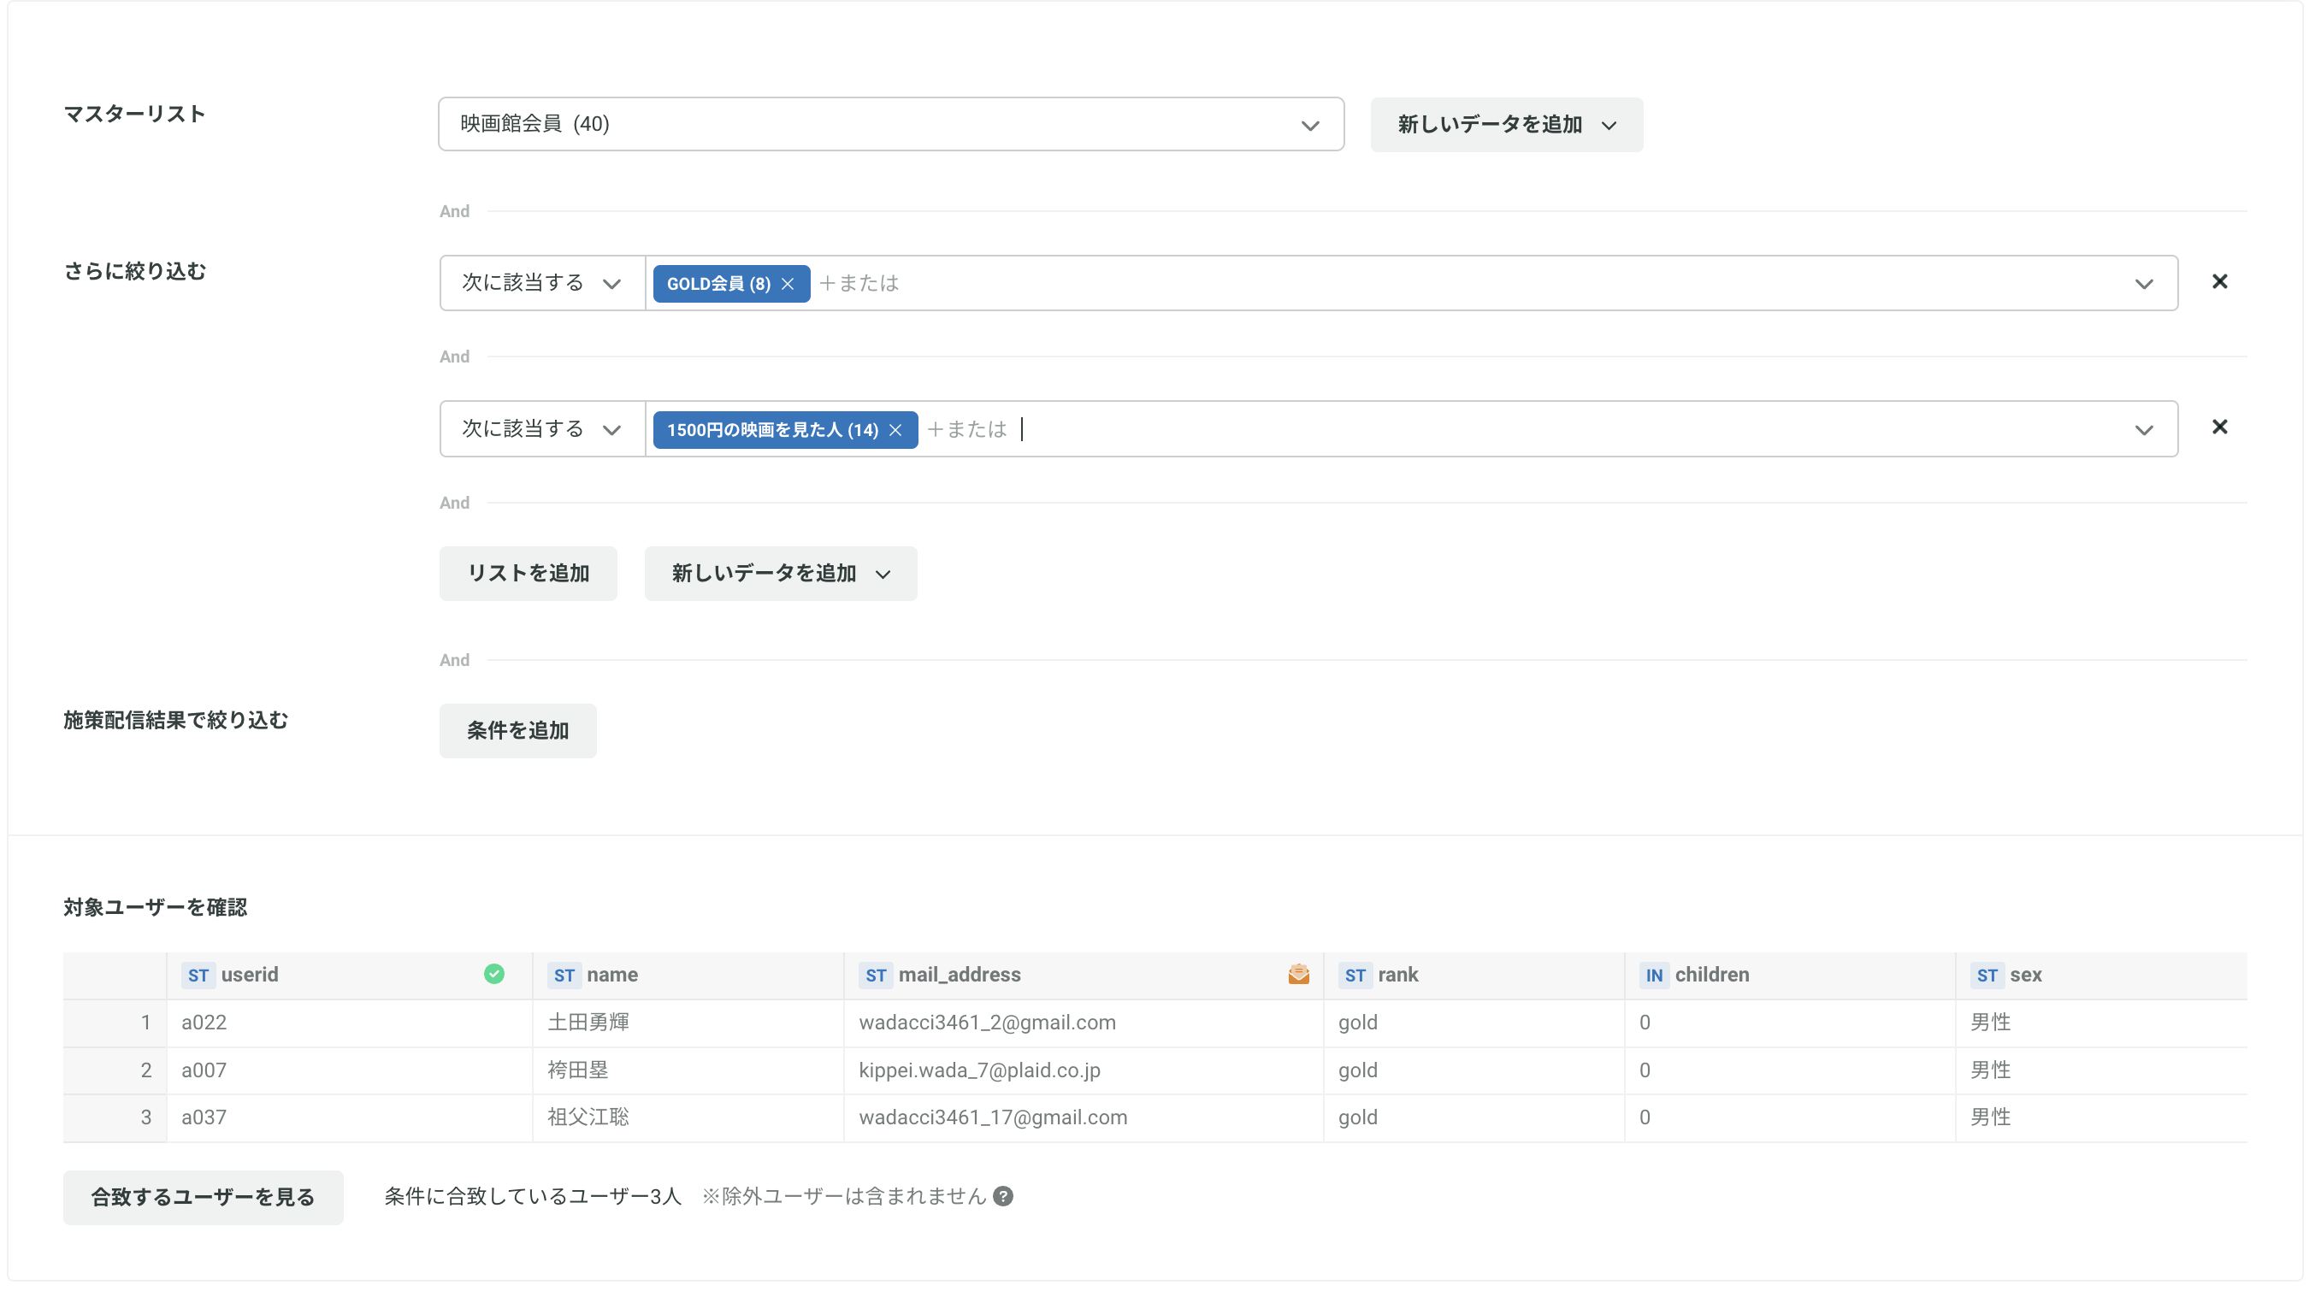Remove the GOLD会員 (8) tag
2321x1291 pixels.
tap(788, 284)
